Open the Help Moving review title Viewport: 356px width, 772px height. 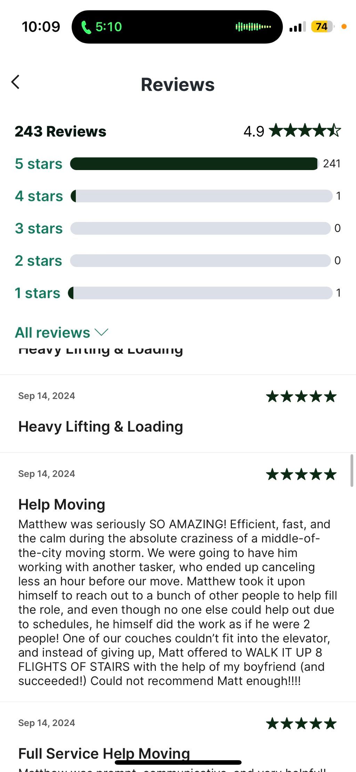point(62,505)
